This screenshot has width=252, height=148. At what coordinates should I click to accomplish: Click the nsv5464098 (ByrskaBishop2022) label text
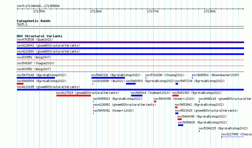click(202, 116)
